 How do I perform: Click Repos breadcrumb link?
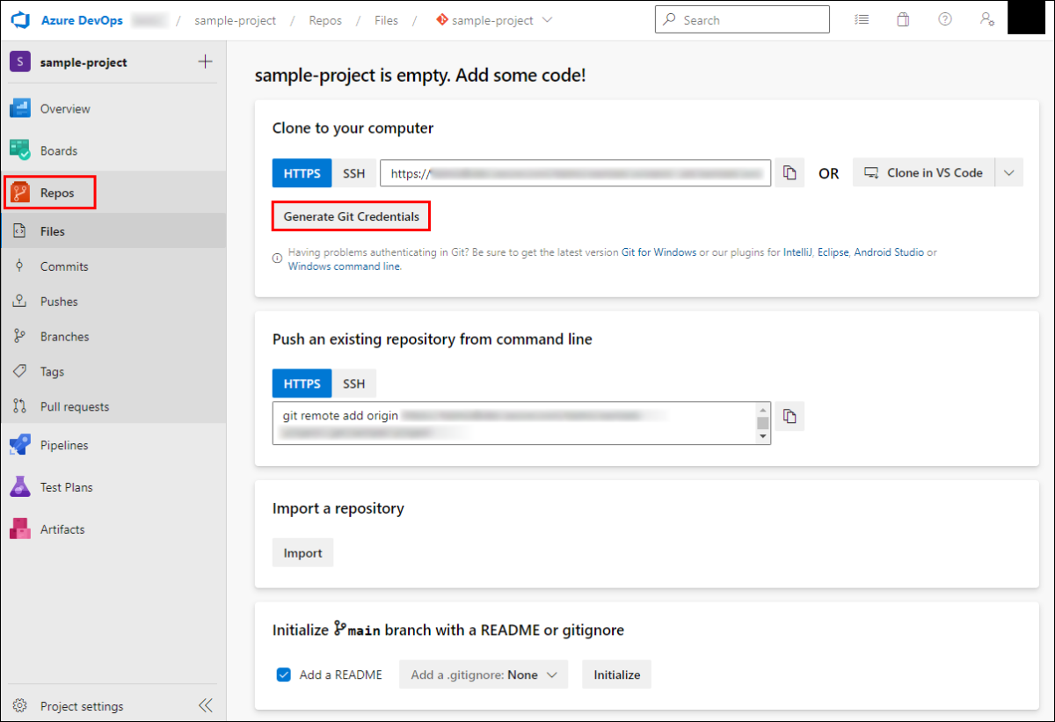325,20
